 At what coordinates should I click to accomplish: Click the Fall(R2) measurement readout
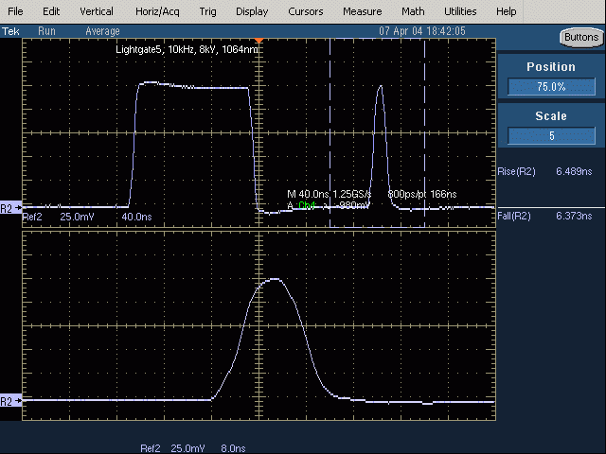click(x=544, y=216)
